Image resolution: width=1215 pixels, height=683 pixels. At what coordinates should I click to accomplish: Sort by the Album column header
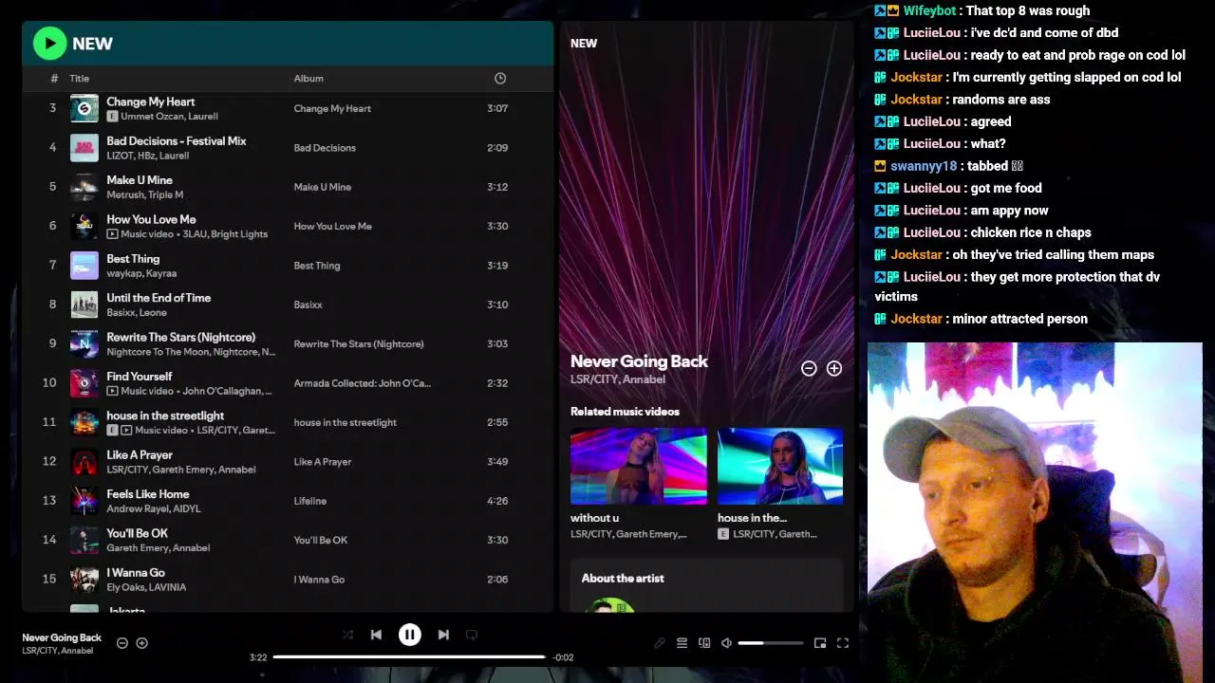click(308, 79)
